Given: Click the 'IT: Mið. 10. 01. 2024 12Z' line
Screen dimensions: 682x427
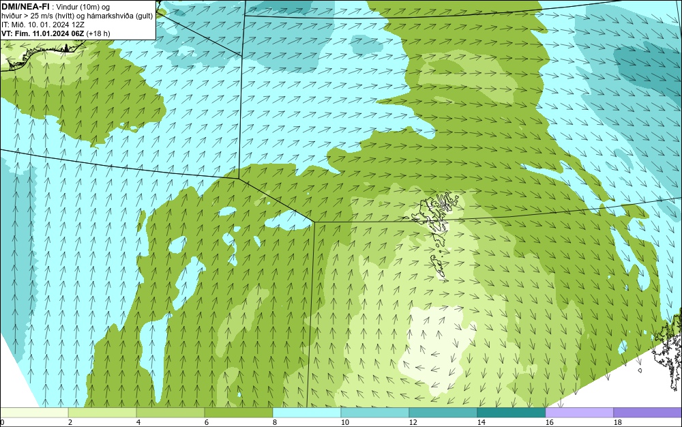Looking at the screenshot, I should coord(42,25).
